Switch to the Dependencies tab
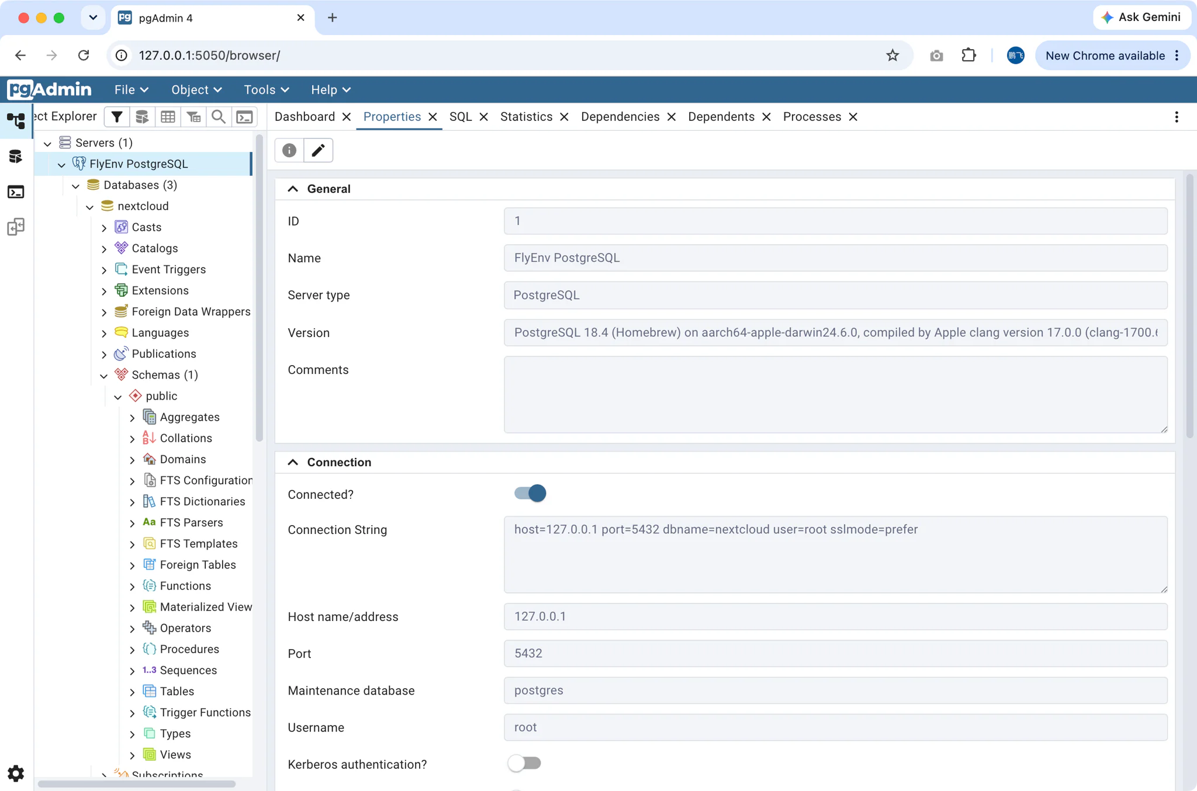 [620, 117]
